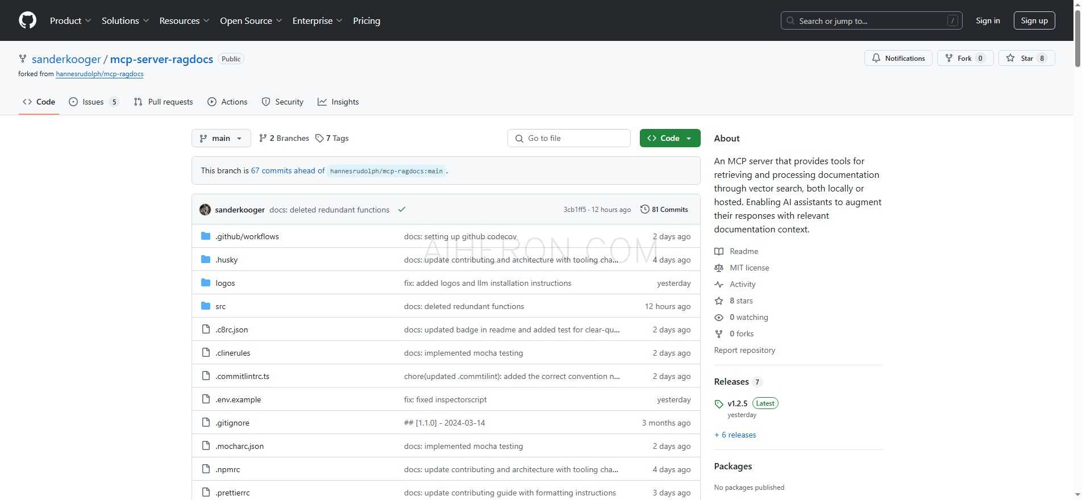Image resolution: width=1082 pixels, height=500 pixels.
Task: View the 7 Tags list
Action: (x=332, y=139)
